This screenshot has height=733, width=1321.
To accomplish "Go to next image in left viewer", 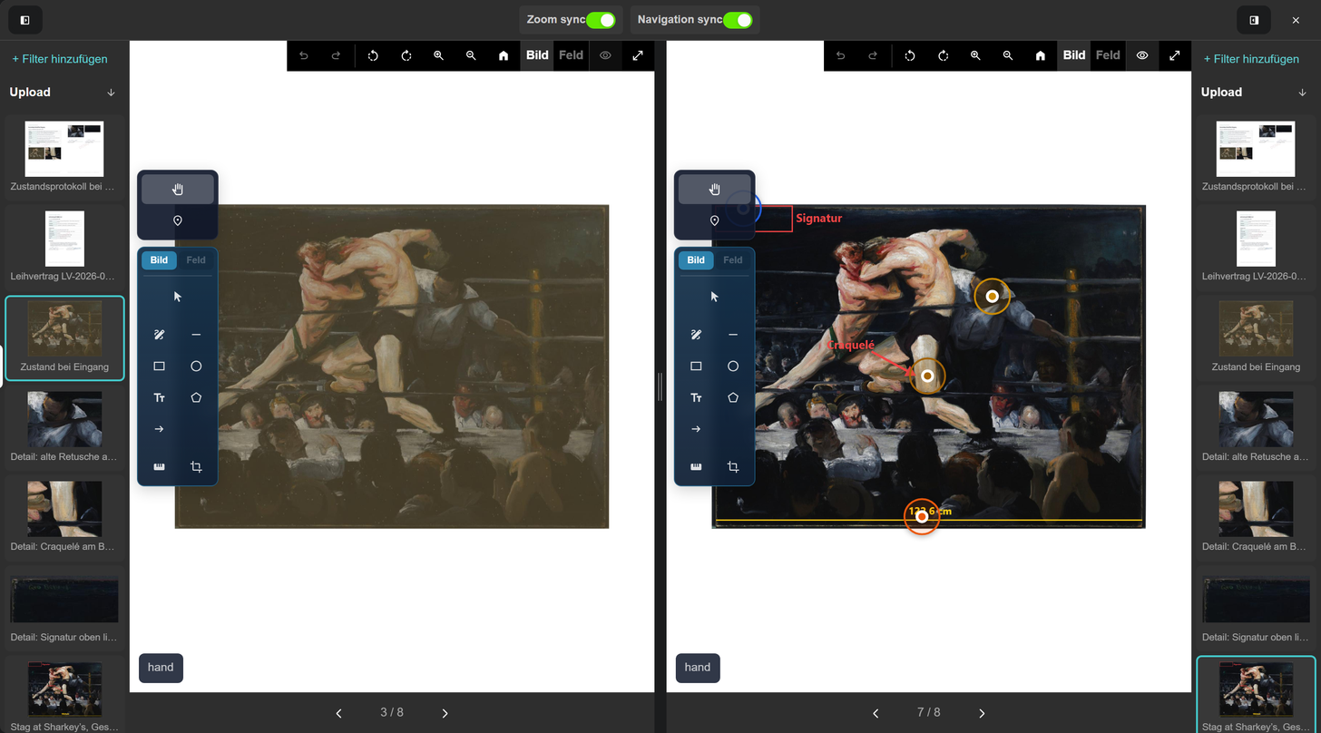I will coord(445,713).
